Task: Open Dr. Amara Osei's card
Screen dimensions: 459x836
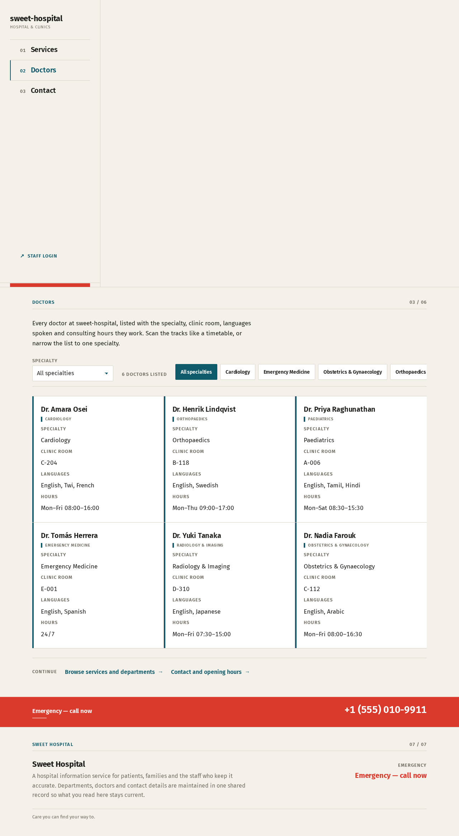Action: [x=98, y=459]
